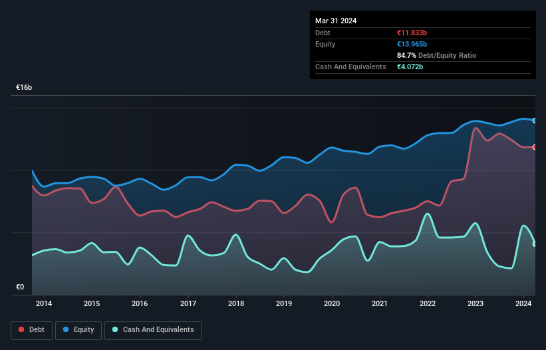Click the 2019 x-axis label

284,303
